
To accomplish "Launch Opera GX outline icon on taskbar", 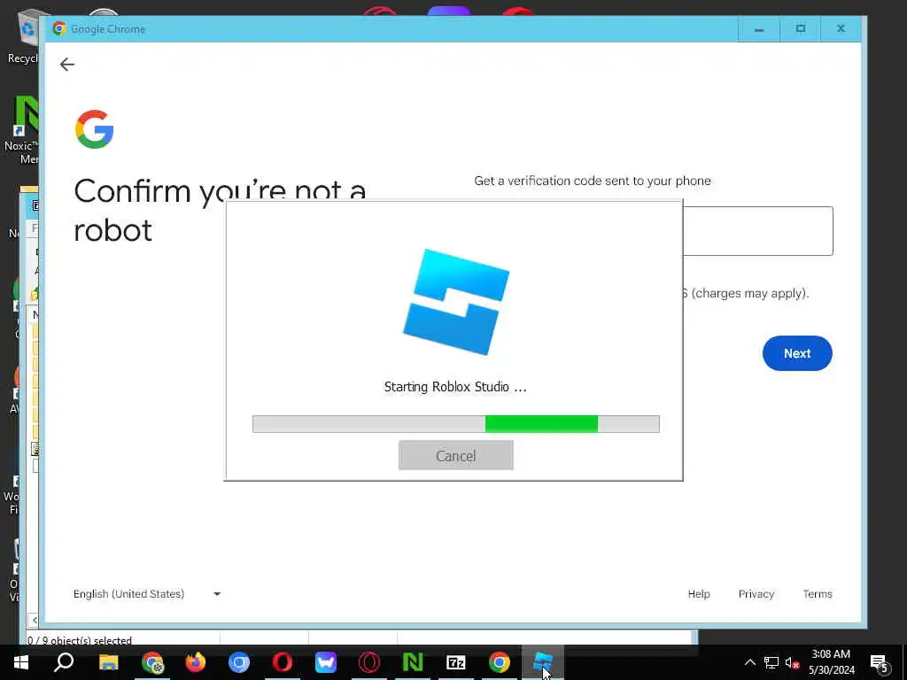I will tap(369, 662).
